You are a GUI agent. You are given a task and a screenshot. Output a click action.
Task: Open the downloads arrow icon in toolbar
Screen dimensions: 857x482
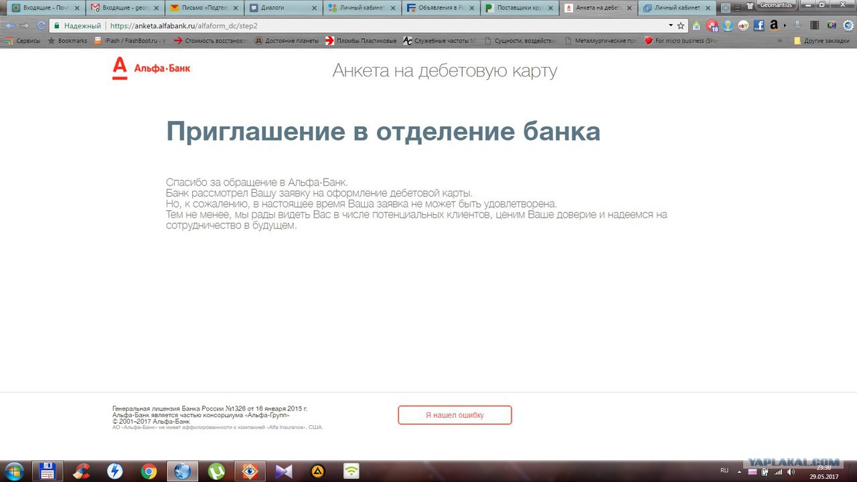click(x=797, y=25)
